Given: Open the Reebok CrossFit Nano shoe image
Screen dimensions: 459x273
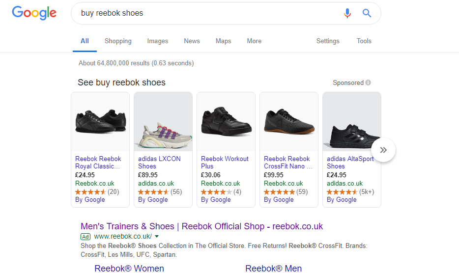Looking at the screenshot, I should (289, 122).
